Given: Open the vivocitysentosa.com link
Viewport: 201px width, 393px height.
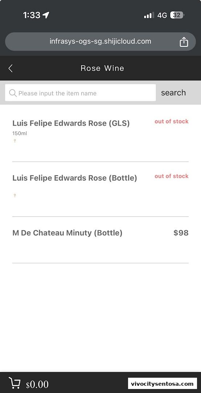Looking at the screenshot, I should [x=162, y=384].
